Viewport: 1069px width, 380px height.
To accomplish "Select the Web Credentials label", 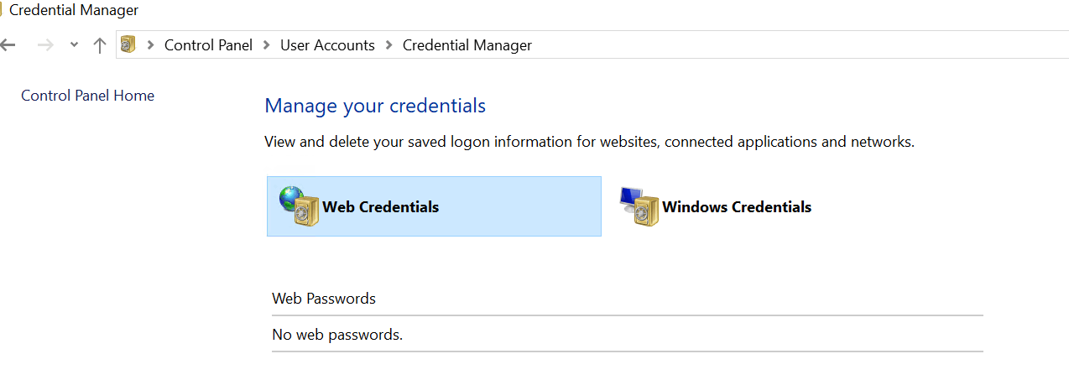I will pyautogui.click(x=381, y=206).
